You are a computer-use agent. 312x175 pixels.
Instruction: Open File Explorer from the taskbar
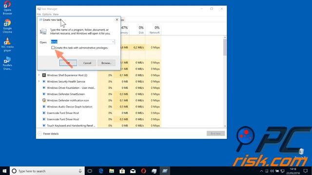point(112,171)
